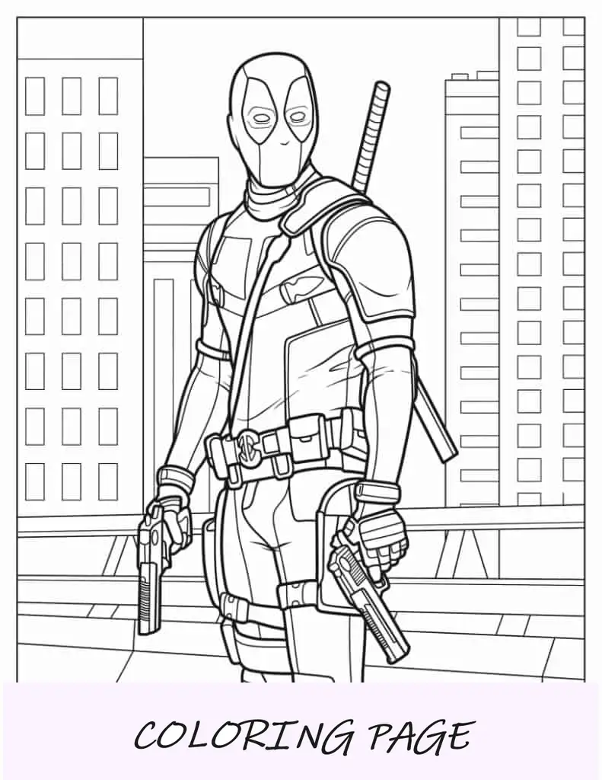This screenshot has height=780, width=602.
Task: Click the character's chest shoulder strap
Action: (259, 305)
